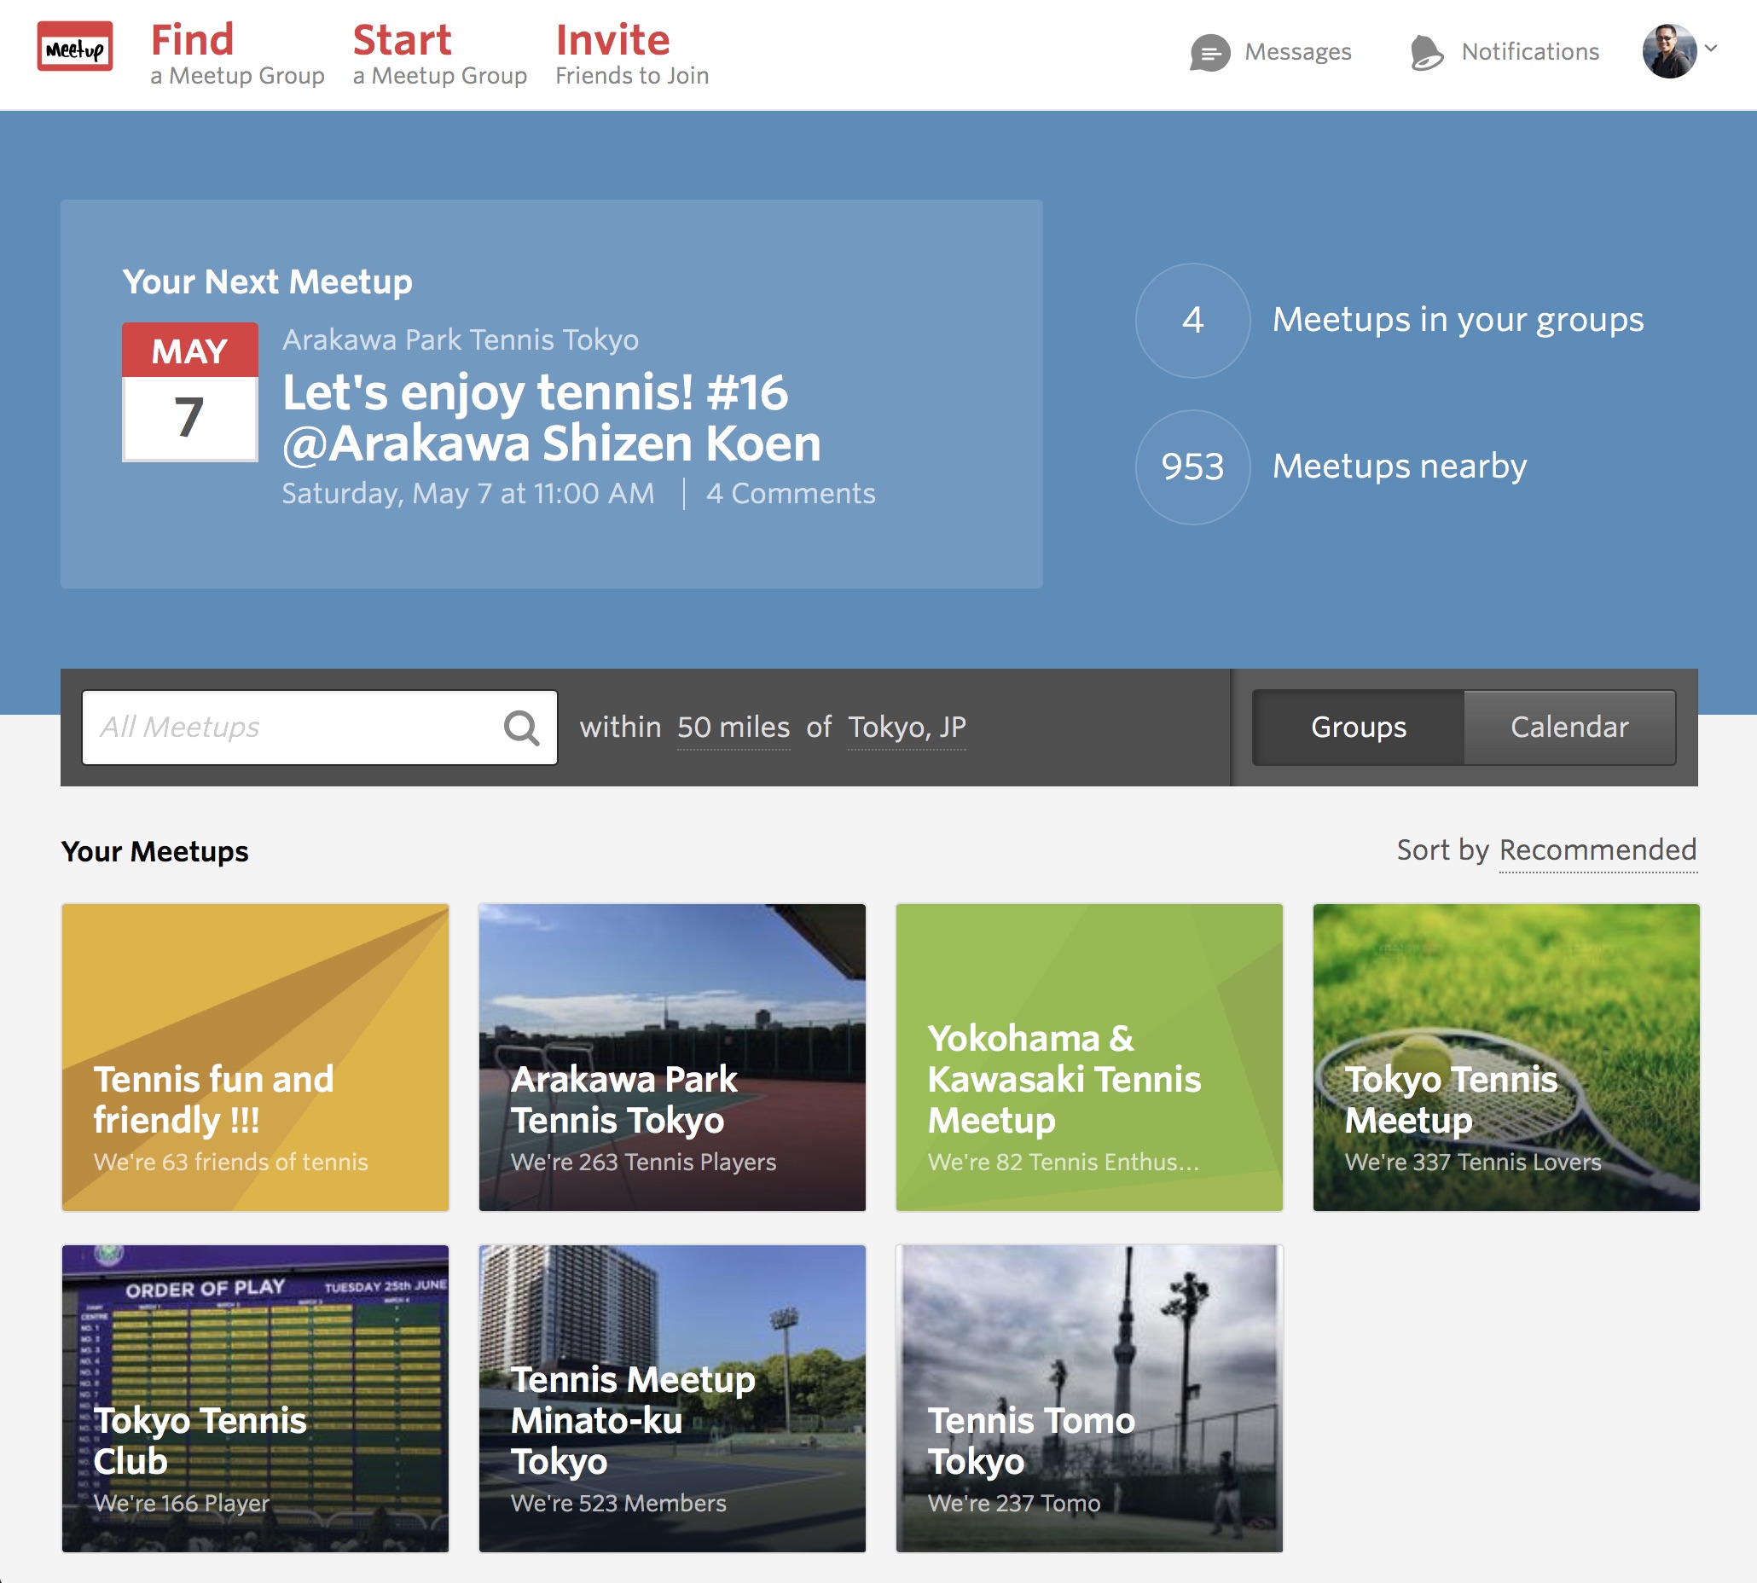Click the 953 meetups nearby circle
This screenshot has height=1583, width=1757.
click(x=1192, y=467)
